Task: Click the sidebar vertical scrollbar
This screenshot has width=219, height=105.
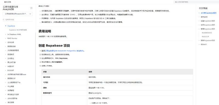Action: pos(36,58)
